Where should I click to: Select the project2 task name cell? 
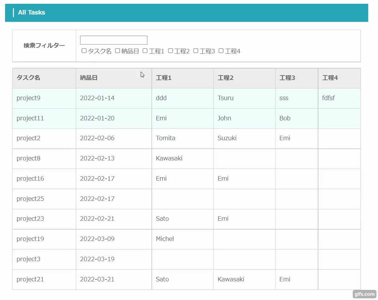[x=44, y=139]
